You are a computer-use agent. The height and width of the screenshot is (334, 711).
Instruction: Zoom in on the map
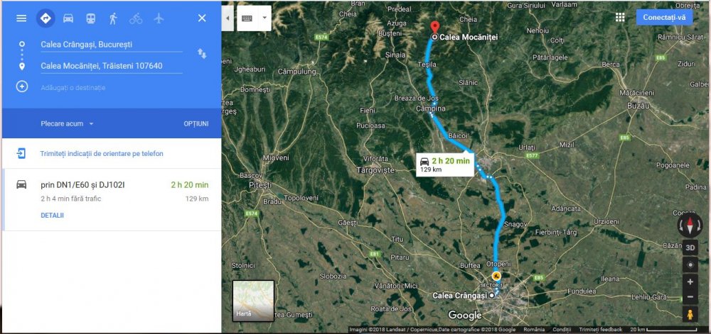pos(690,282)
